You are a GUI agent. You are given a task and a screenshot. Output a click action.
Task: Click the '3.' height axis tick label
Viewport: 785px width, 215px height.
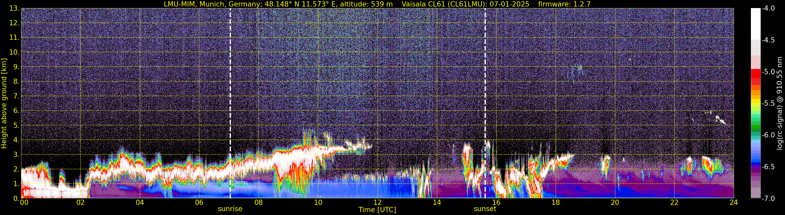pyautogui.click(x=16, y=155)
